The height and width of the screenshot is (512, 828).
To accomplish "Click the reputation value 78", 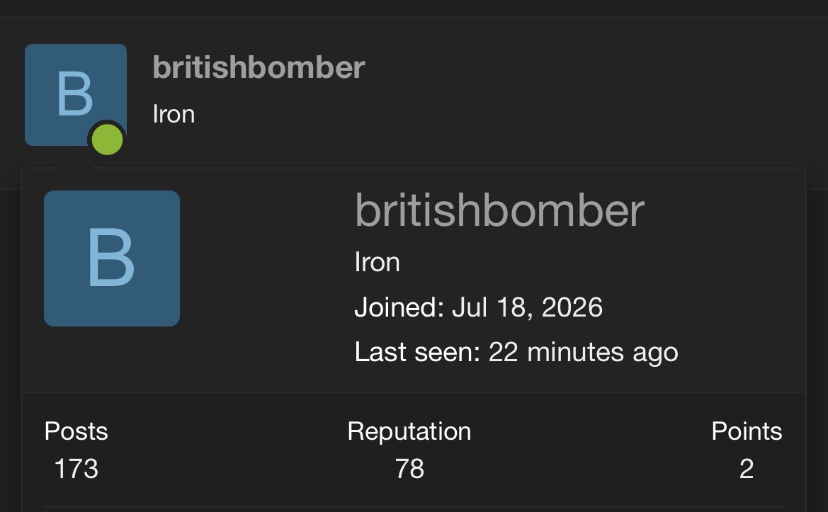I will tap(409, 469).
